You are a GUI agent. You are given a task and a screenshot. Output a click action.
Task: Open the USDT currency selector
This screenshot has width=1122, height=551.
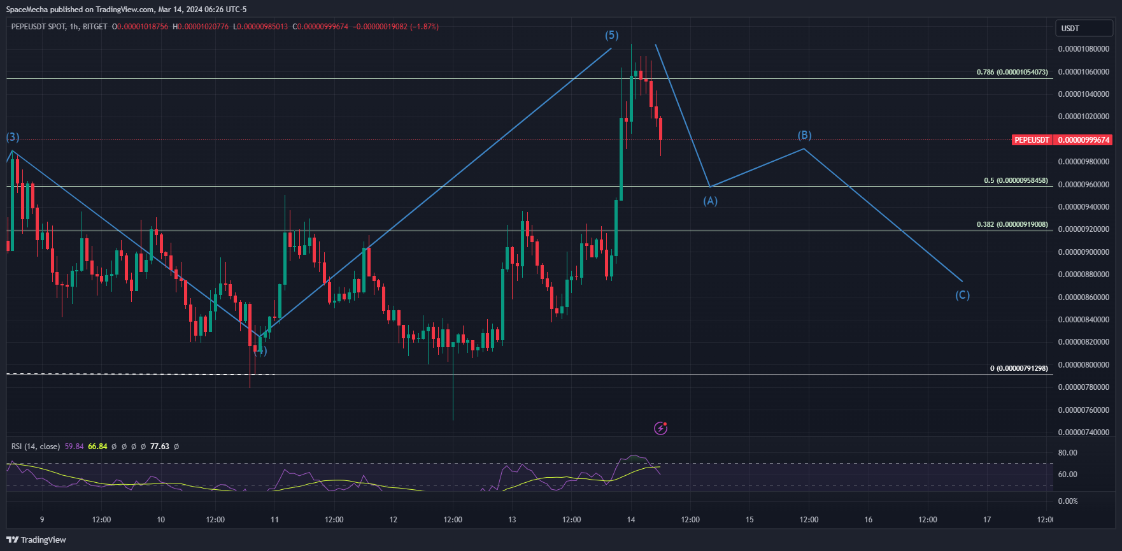[1084, 28]
